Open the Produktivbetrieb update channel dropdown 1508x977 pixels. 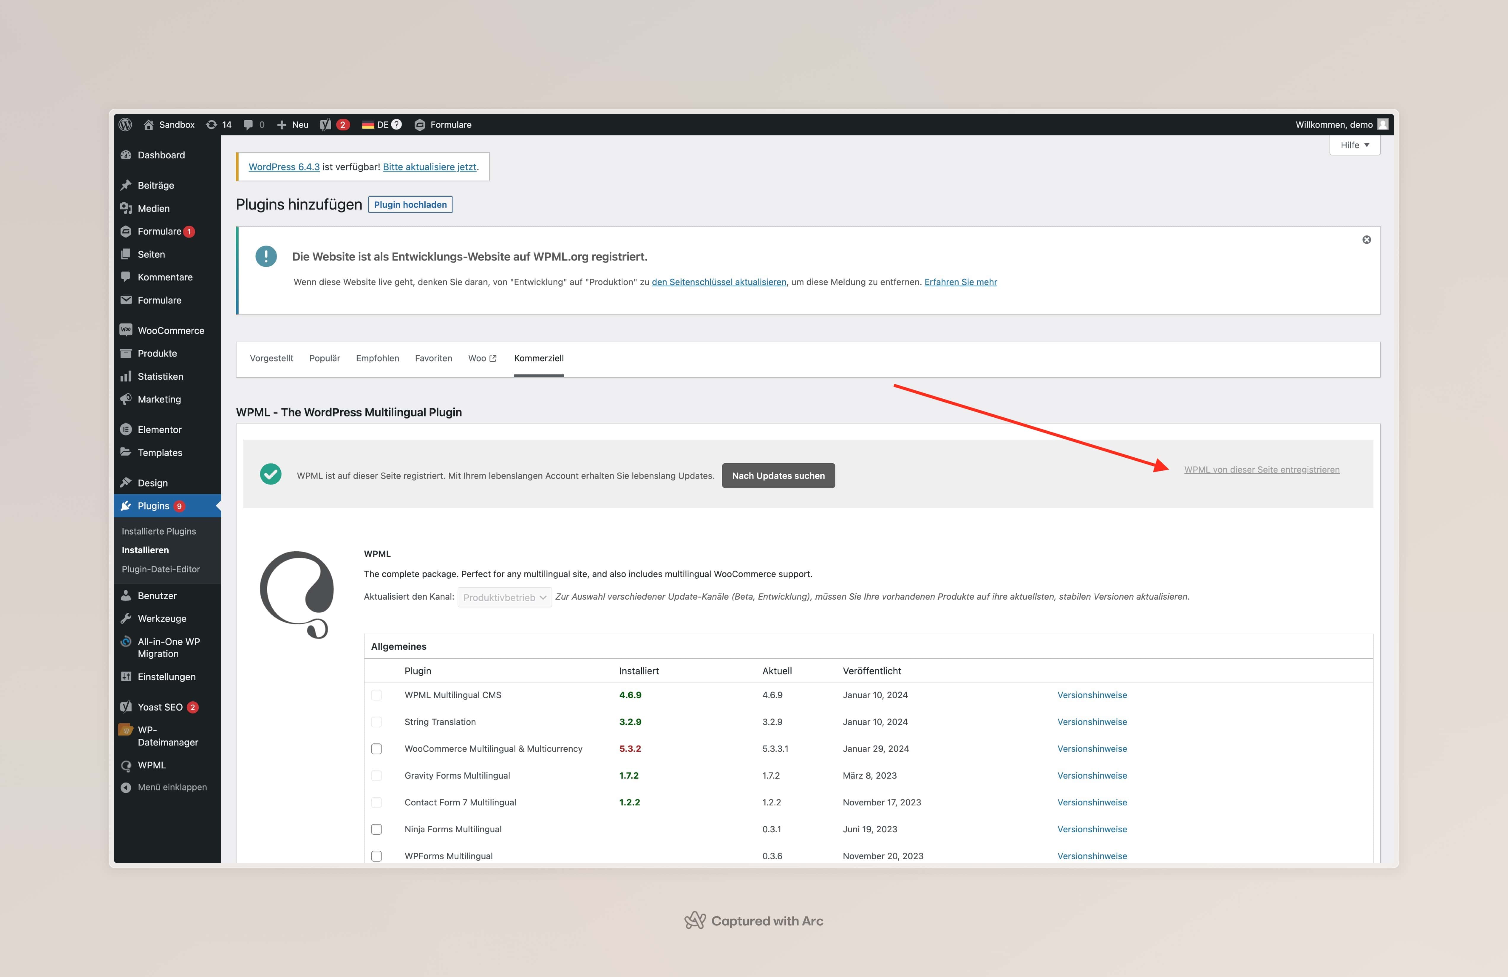(x=504, y=598)
